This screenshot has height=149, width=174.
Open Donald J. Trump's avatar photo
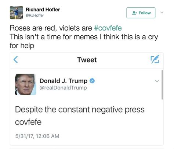pyautogui.click(x=26, y=84)
